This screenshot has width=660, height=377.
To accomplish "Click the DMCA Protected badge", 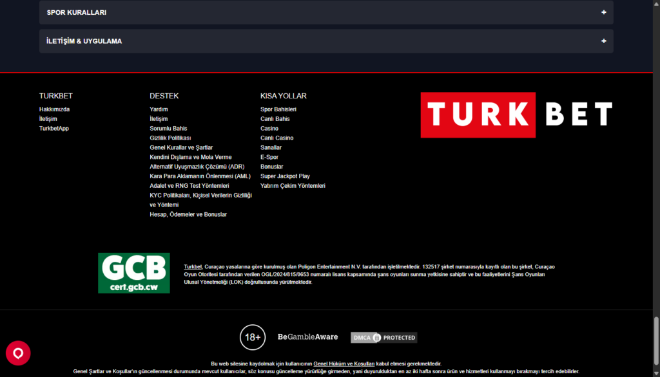I will coord(383,337).
